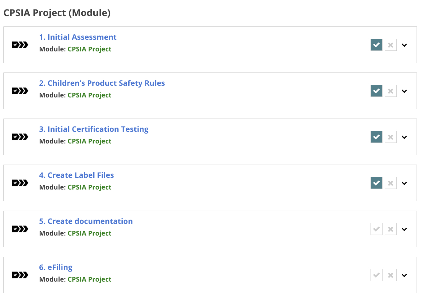This screenshot has width=421, height=298.
Task: Click the step icon beside eFiling
Action: point(20,275)
